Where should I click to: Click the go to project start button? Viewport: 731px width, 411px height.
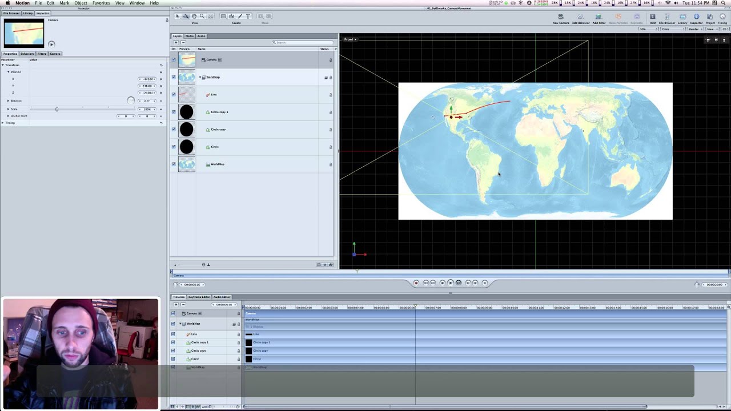coord(425,283)
